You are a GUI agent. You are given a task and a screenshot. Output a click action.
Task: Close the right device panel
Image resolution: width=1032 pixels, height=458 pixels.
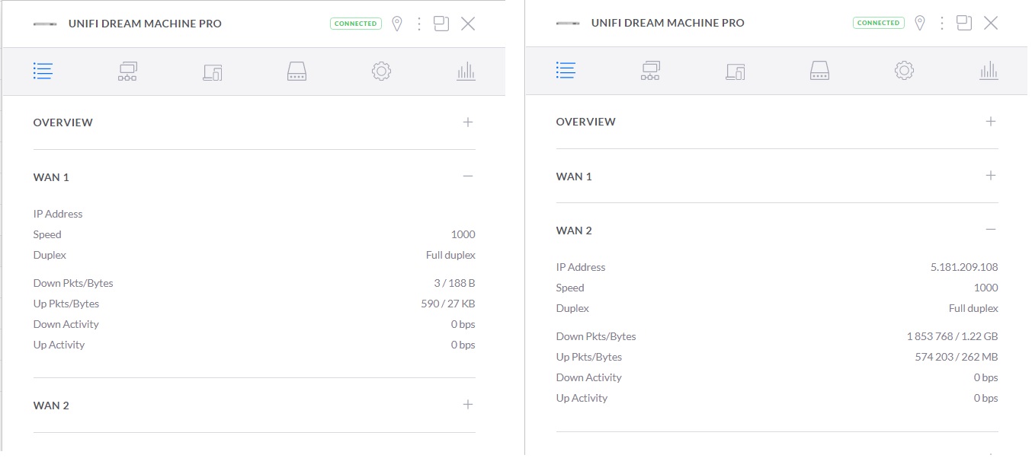tap(991, 23)
